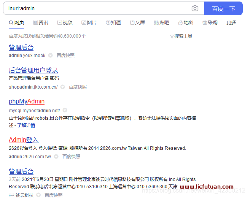Expand the dropdown arrow beside 钱云科技
Image resolution: width=245 pixels, height=200 pixels.
tap(38, 195)
